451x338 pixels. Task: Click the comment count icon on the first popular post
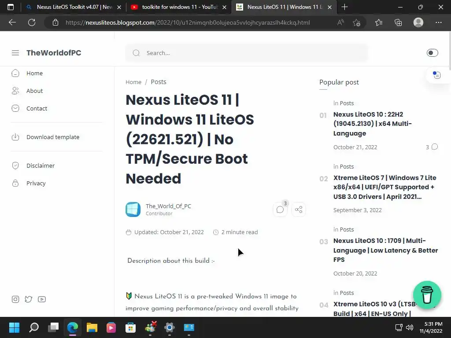pyautogui.click(x=435, y=147)
